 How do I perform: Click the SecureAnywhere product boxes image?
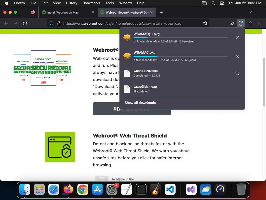(x=42, y=68)
